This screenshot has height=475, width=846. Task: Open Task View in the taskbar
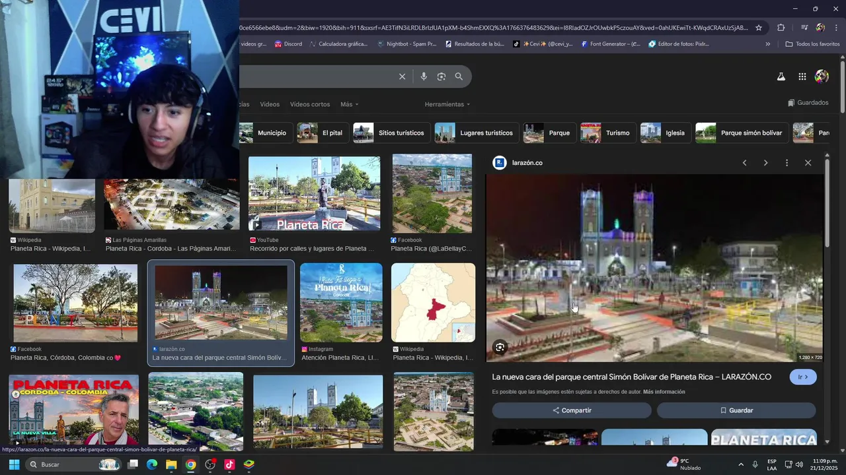pos(132,464)
